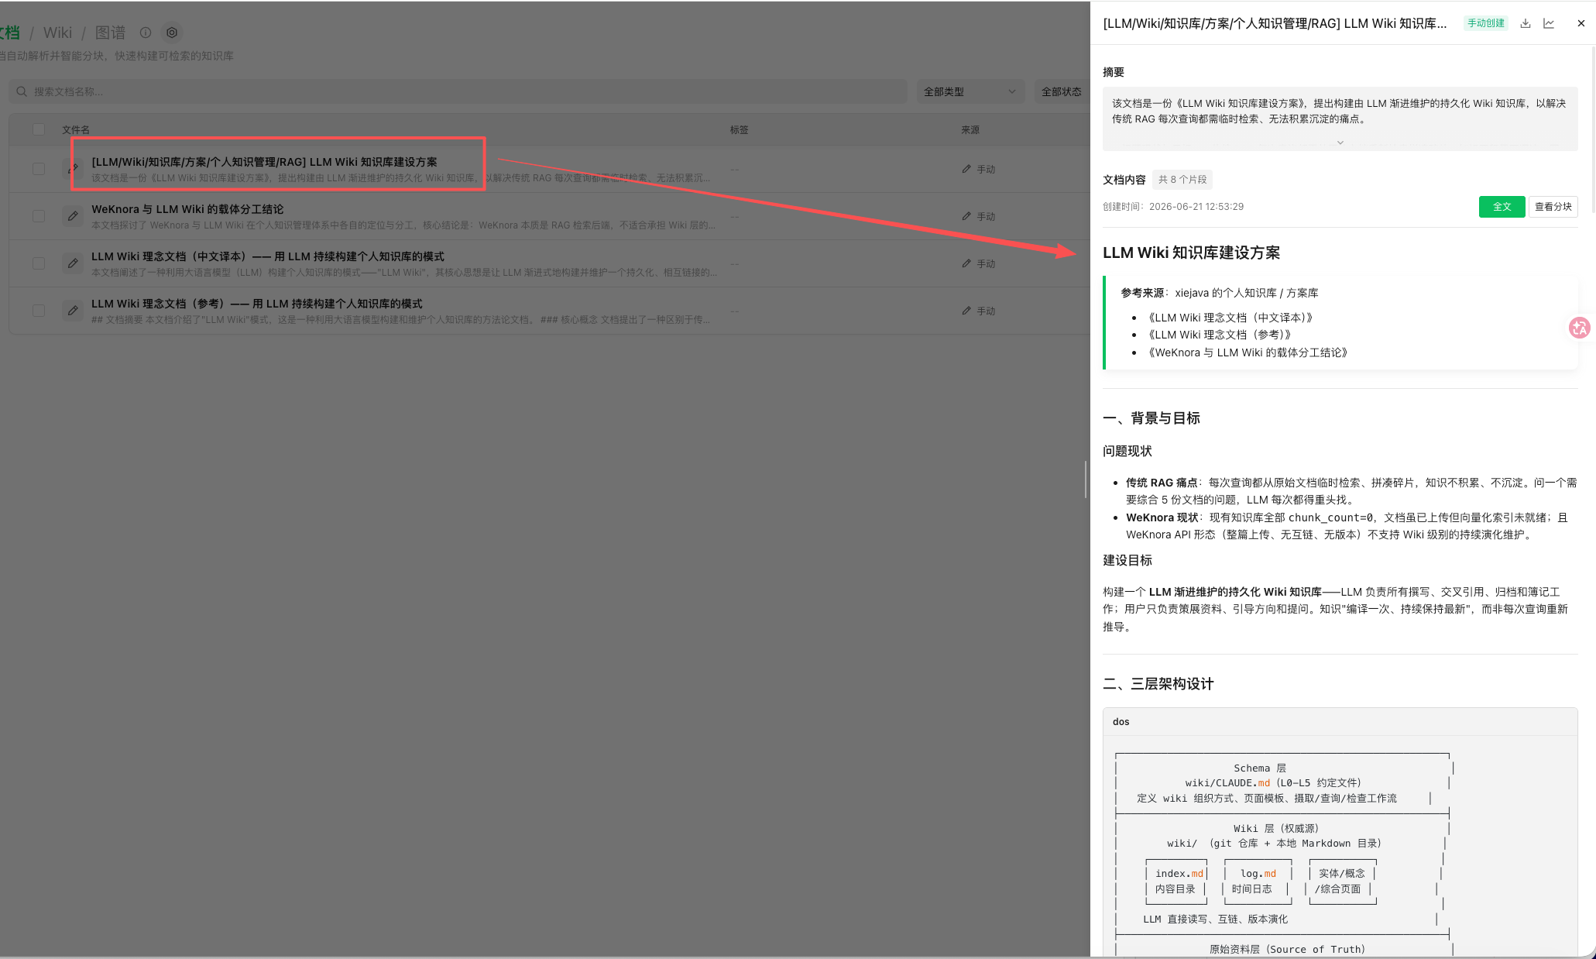Click the reference 《WeKnora 与 LLM Wiki 的载体分工结论》
Screen dimensions: 1596x959
[1247, 352]
